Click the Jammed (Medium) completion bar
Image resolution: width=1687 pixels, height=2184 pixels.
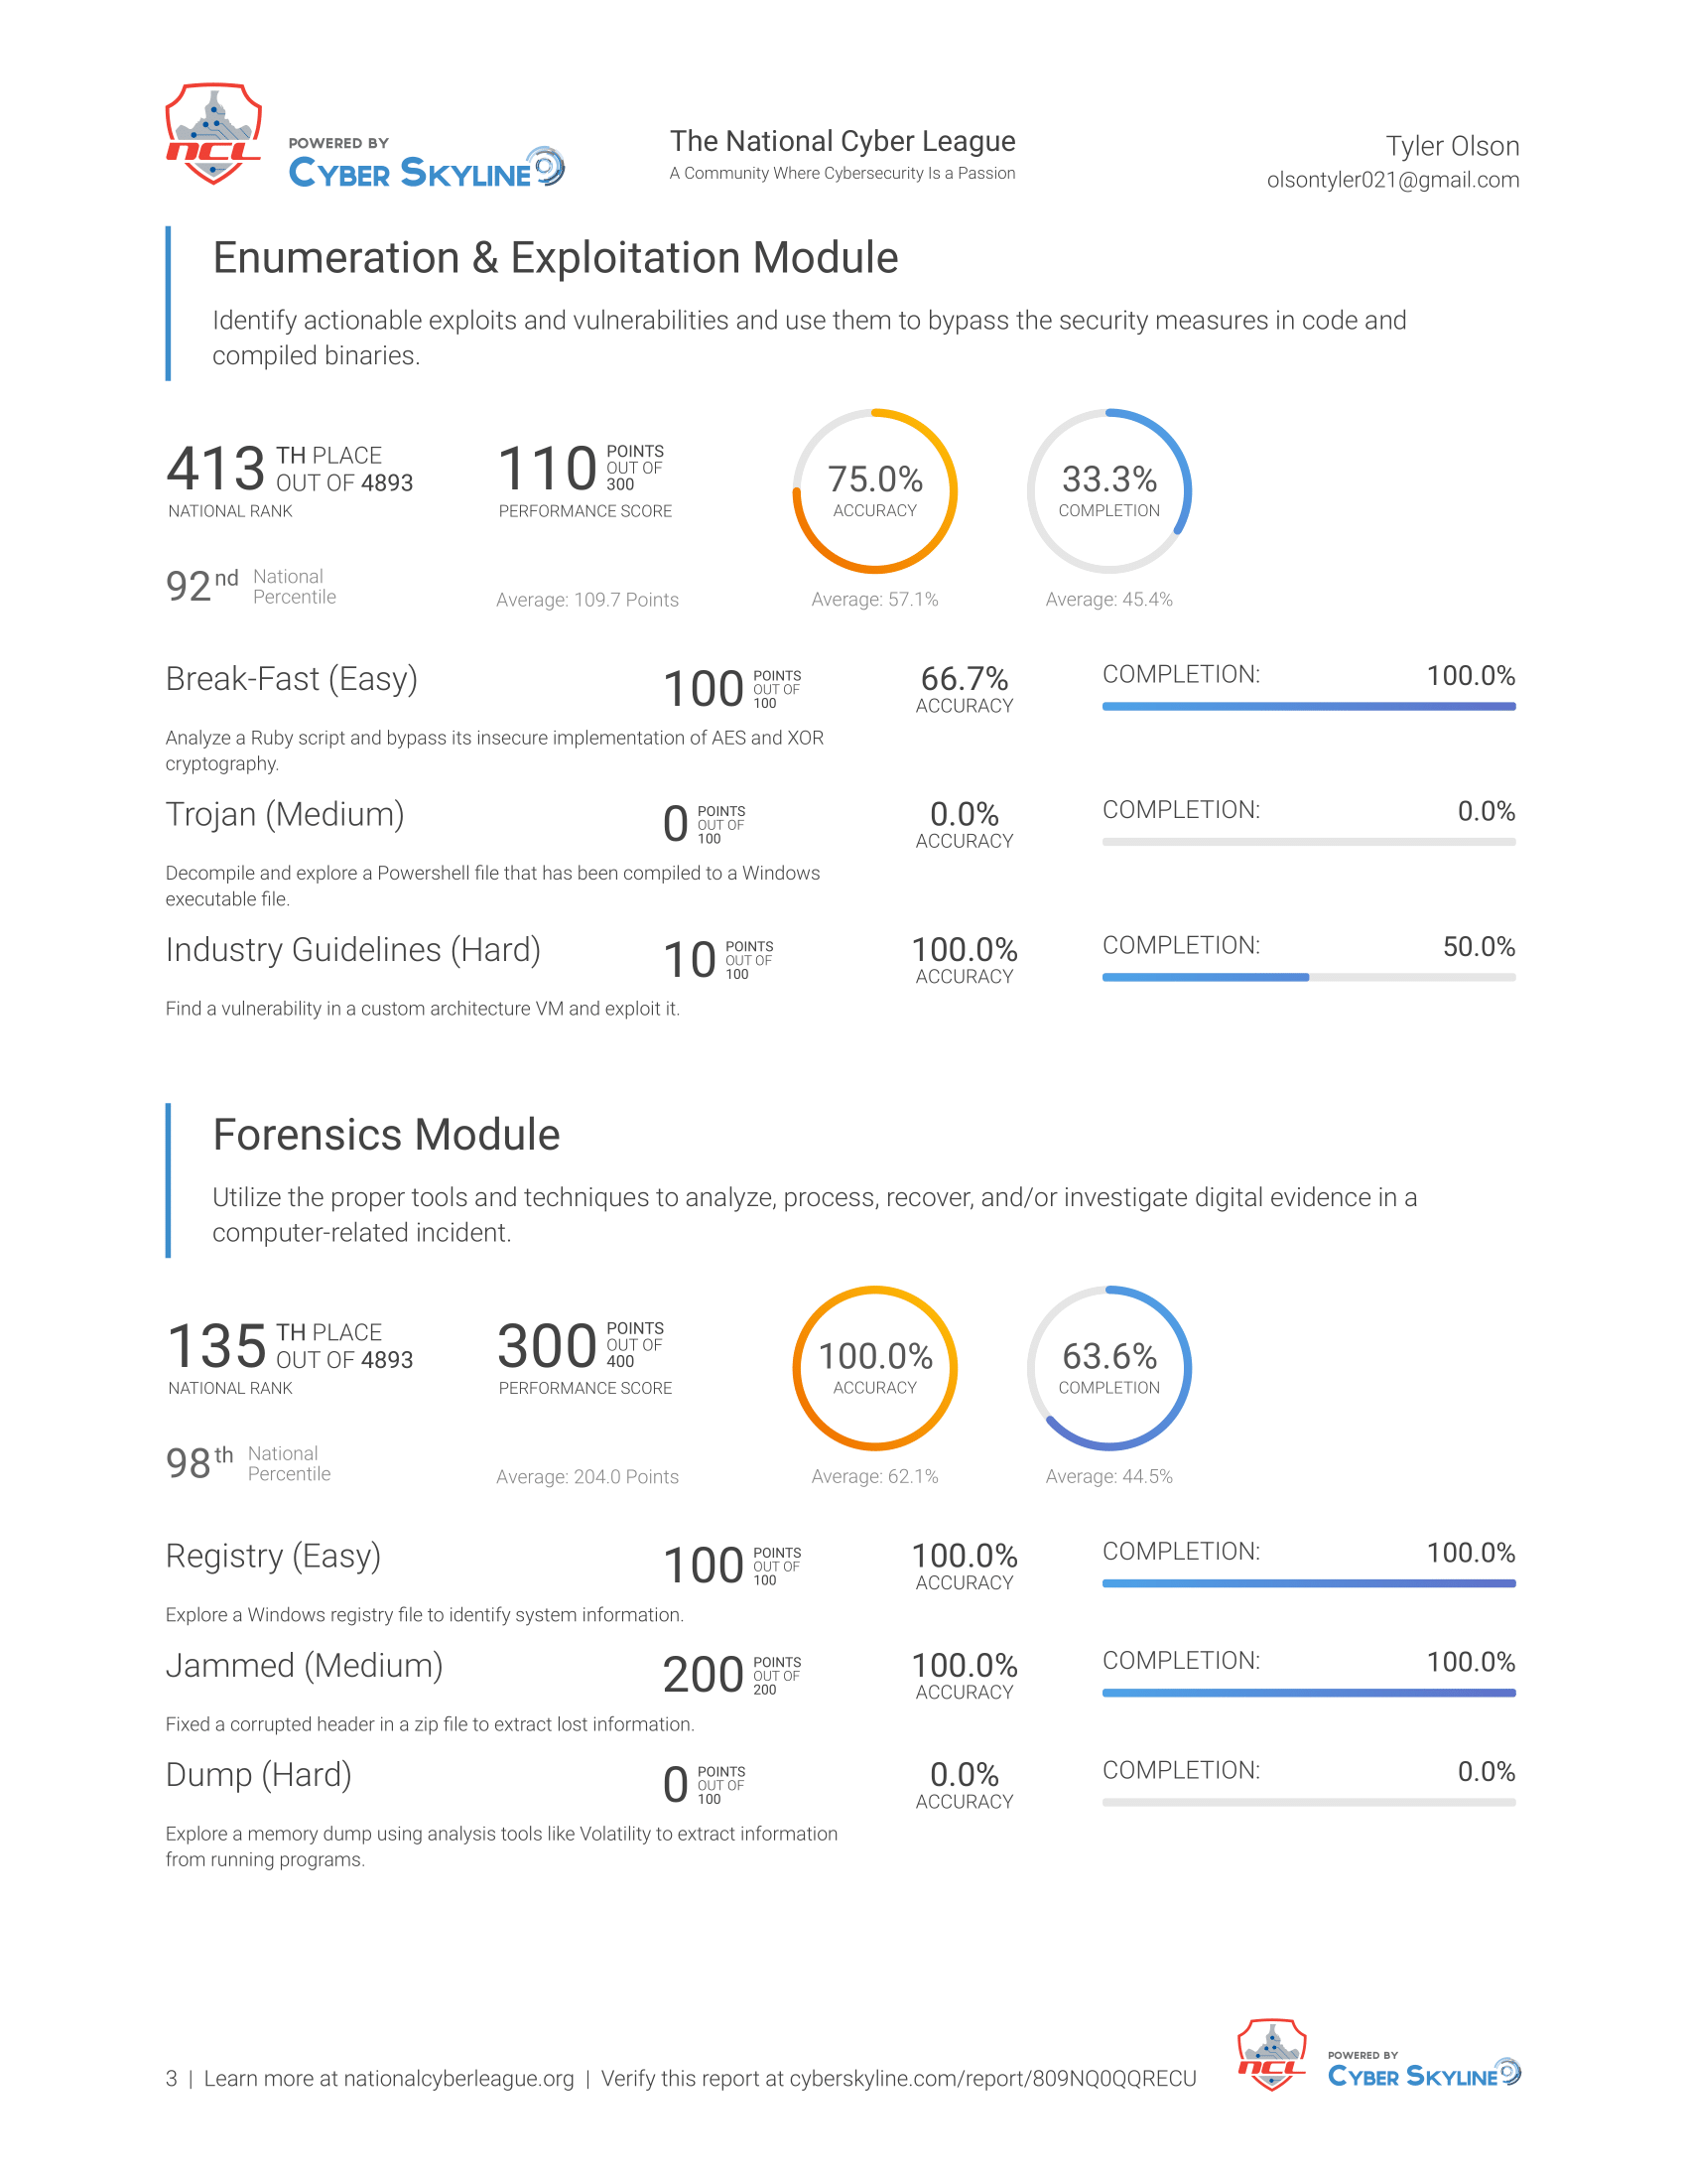coord(1308,1693)
